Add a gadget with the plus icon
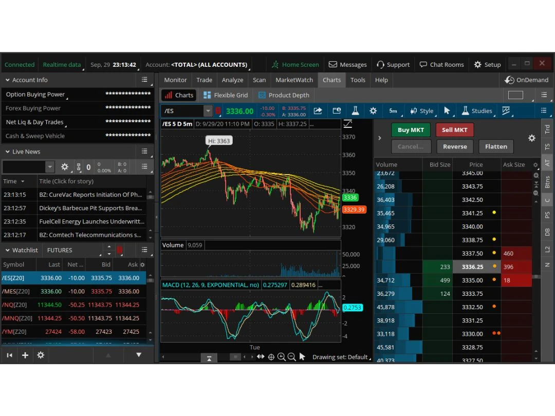Viewport: 555px width, 416px height. (25, 355)
